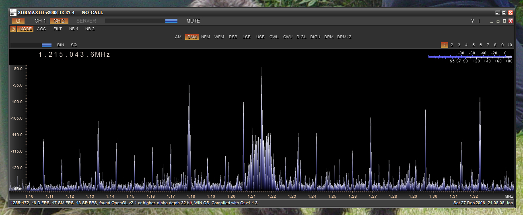Image resolution: width=523 pixels, height=215 pixels.
Task: Click the small power icon beside MODE
Action: pos(13,29)
